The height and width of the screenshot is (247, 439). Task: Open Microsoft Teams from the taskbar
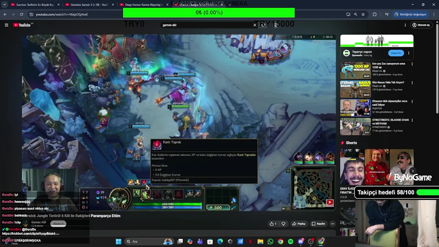pos(200,242)
